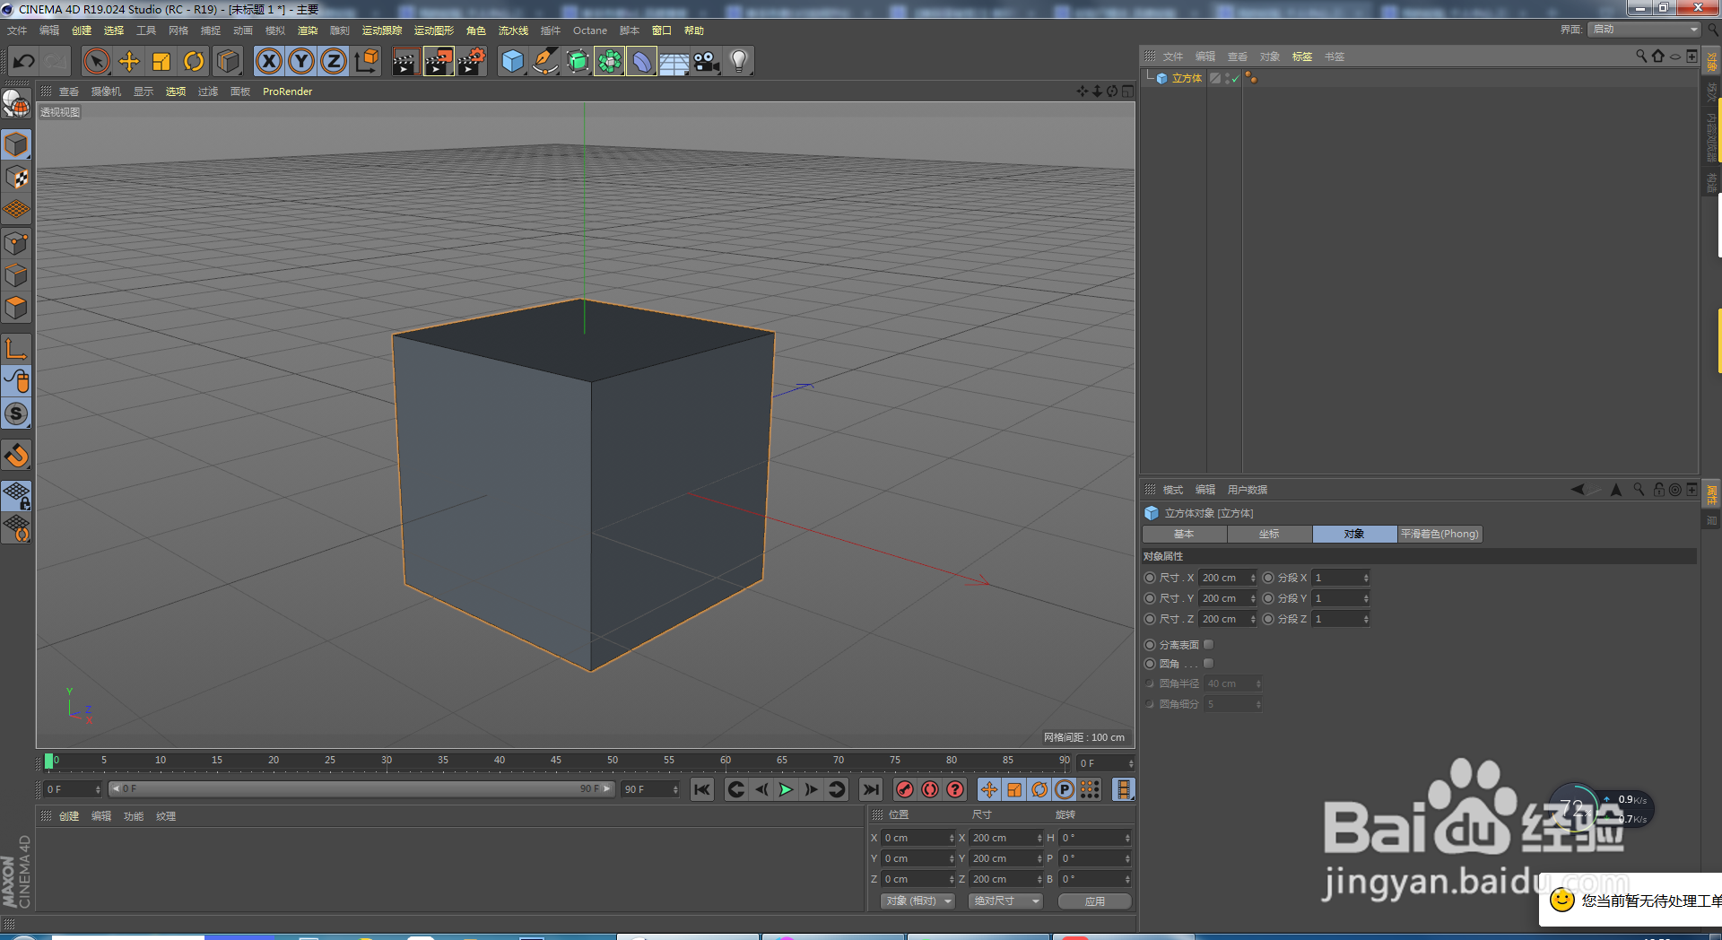Switch to the 坐标 attribute tab
Image resolution: width=1722 pixels, height=940 pixels.
[1269, 534]
